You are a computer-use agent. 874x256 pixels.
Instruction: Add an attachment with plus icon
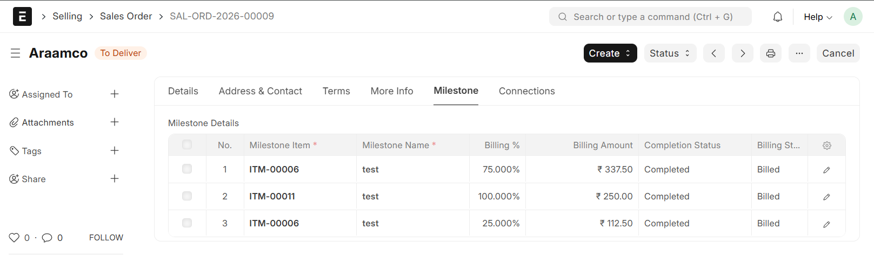tap(115, 122)
